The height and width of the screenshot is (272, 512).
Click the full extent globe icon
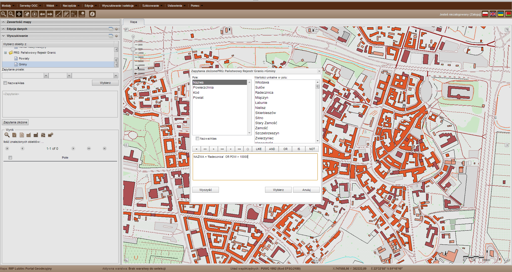27,14
